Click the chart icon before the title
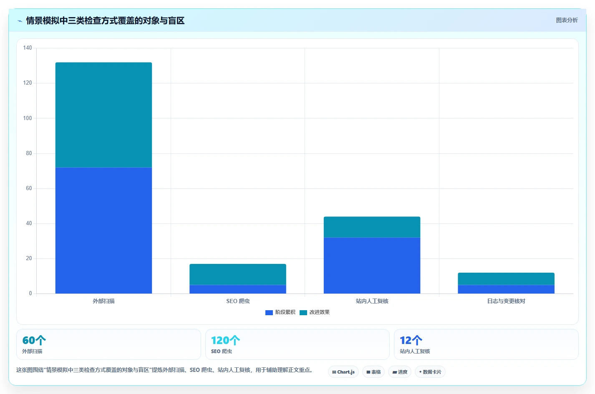The image size is (595, 394). [20, 21]
